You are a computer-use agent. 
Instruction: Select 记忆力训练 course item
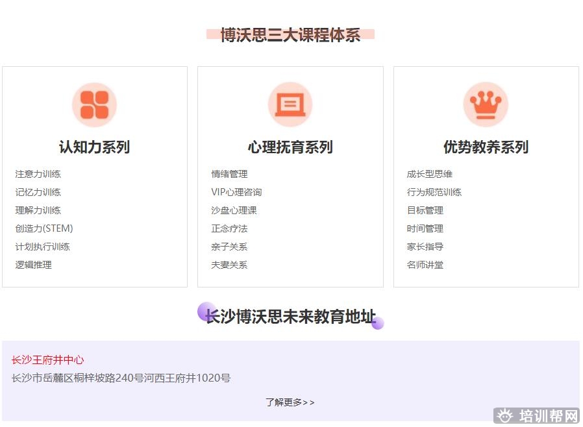(x=38, y=192)
